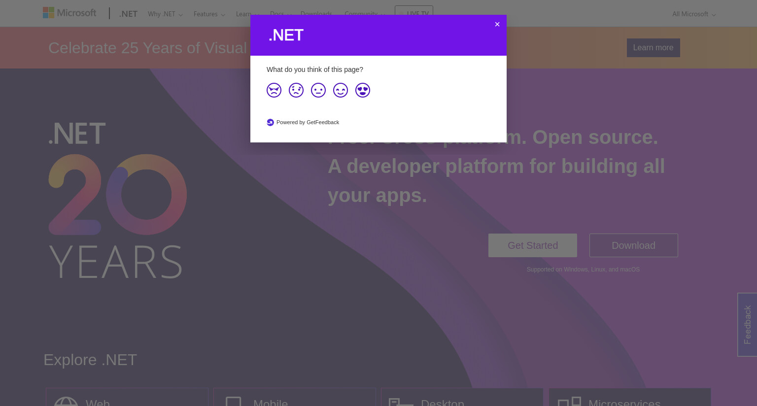Select the heart-eyes face rating
757x406 pixels.
[363, 90]
